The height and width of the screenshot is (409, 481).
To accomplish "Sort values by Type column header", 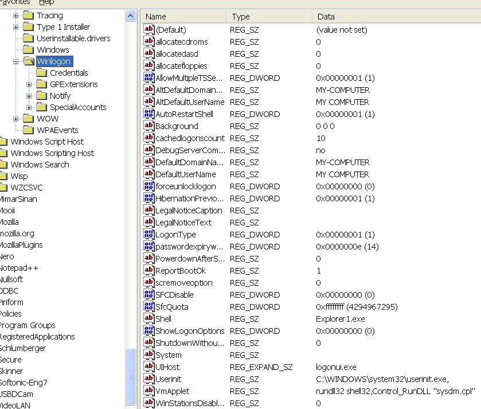I will tap(269, 17).
